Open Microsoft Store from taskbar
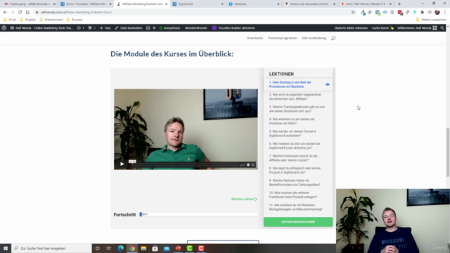The image size is (450, 253). click(155, 248)
